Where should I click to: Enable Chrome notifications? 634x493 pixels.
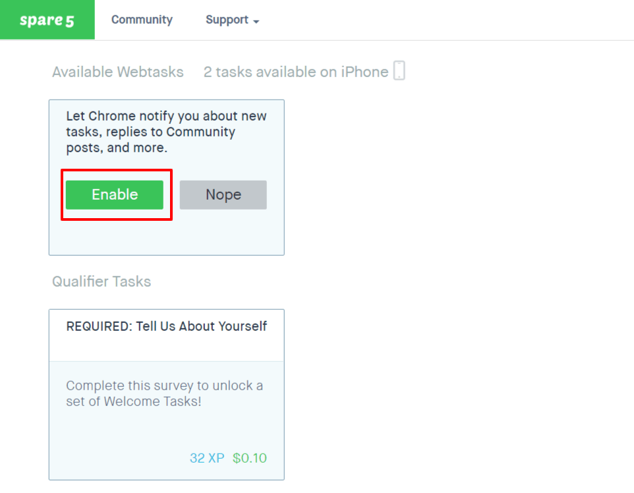[115, 194]
